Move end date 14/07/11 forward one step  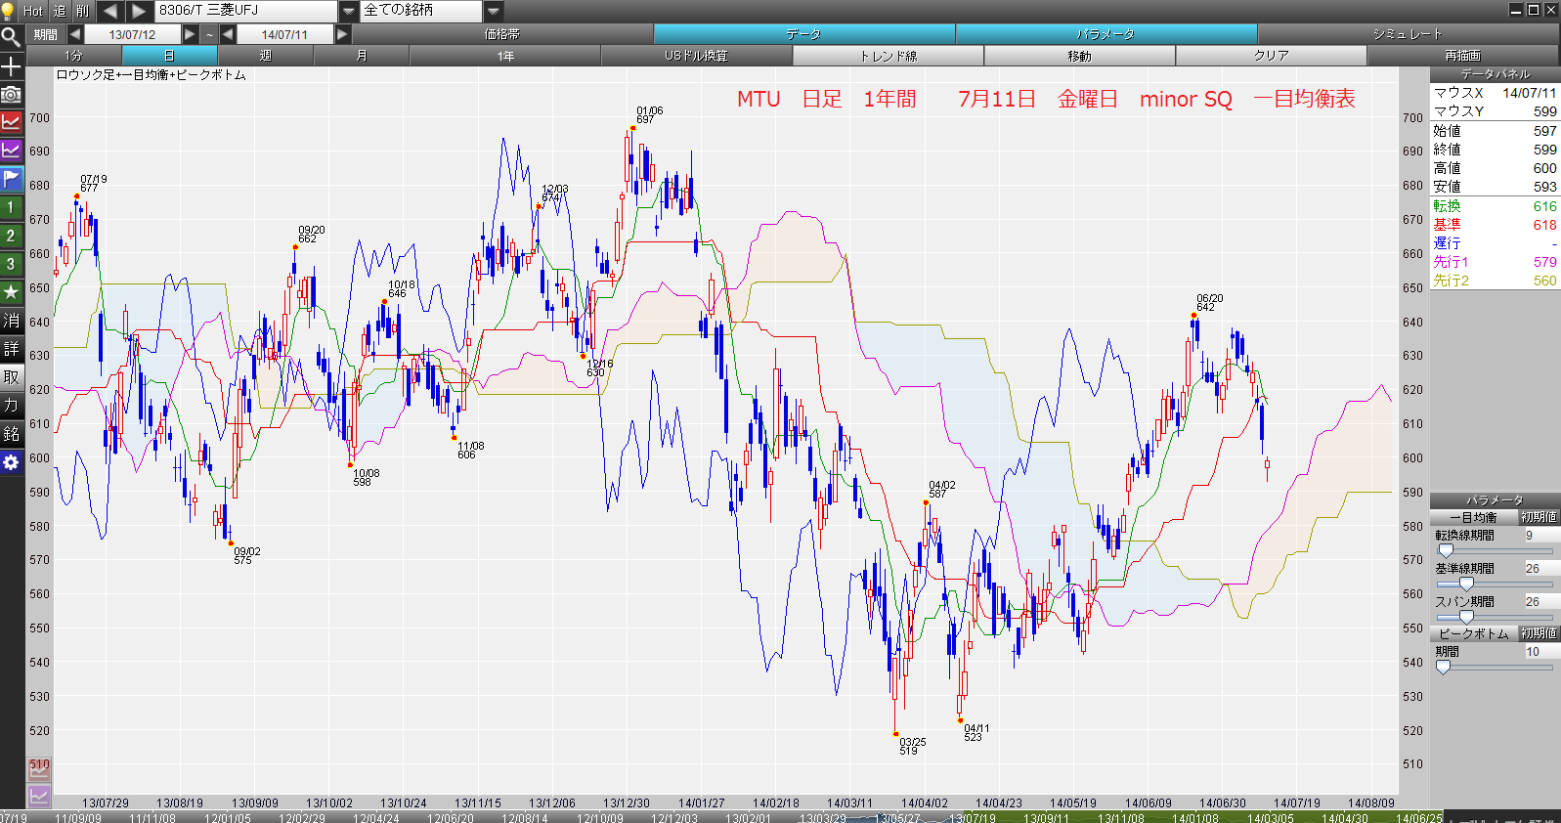click(342, 34)
